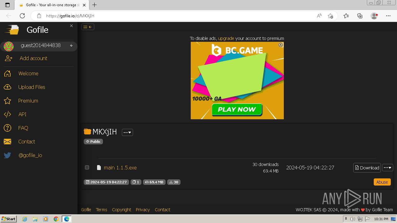Viewport: 397px width, 223px height.
Task: Open Read aloud icon in address bar
Action: 319,16
